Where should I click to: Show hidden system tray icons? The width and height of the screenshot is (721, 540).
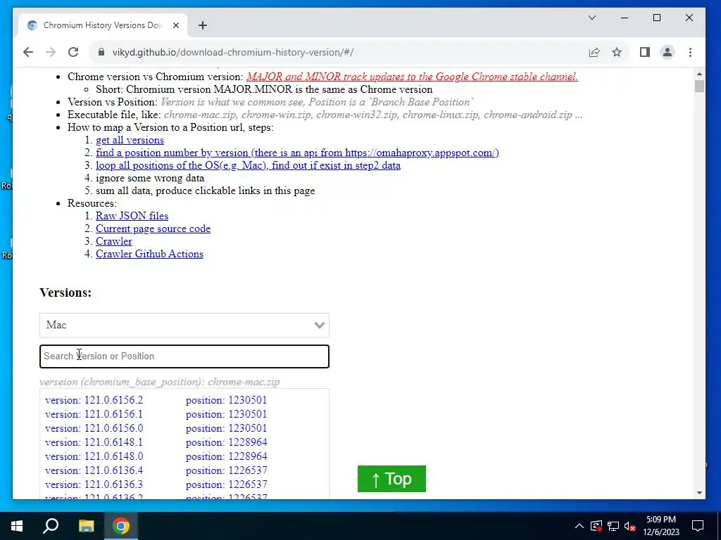pos(579,526)
